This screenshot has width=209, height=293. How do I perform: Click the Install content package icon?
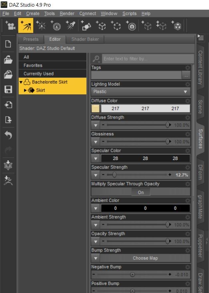pyautogui.click(x=8, y=165)
